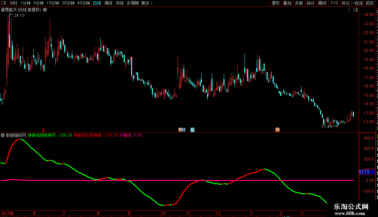
Task: Select the 1分钟 period
Action: tap(25, 3)
